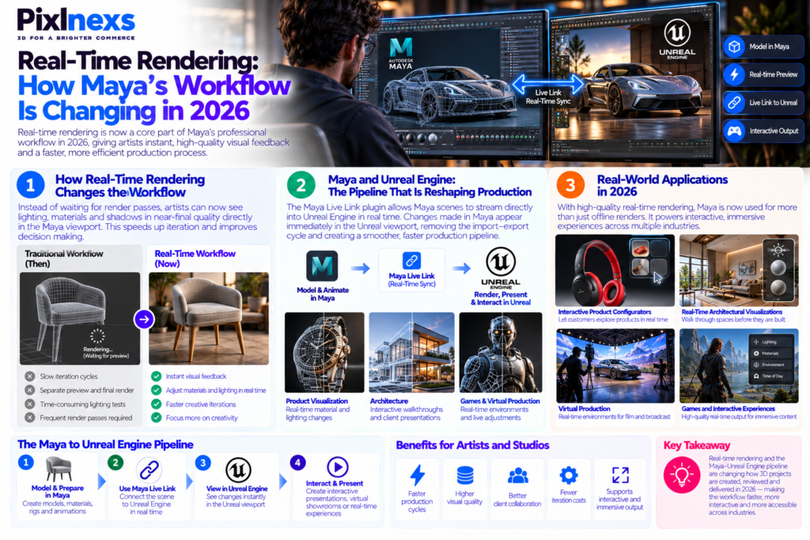
Task: Click the people icon for Better client collaboration
Action: (517, 475)
